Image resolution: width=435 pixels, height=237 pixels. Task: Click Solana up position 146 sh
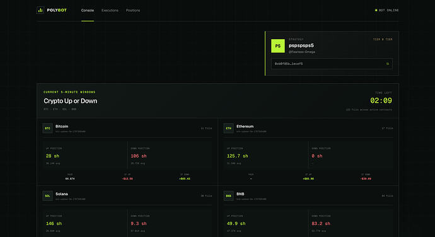54,224
